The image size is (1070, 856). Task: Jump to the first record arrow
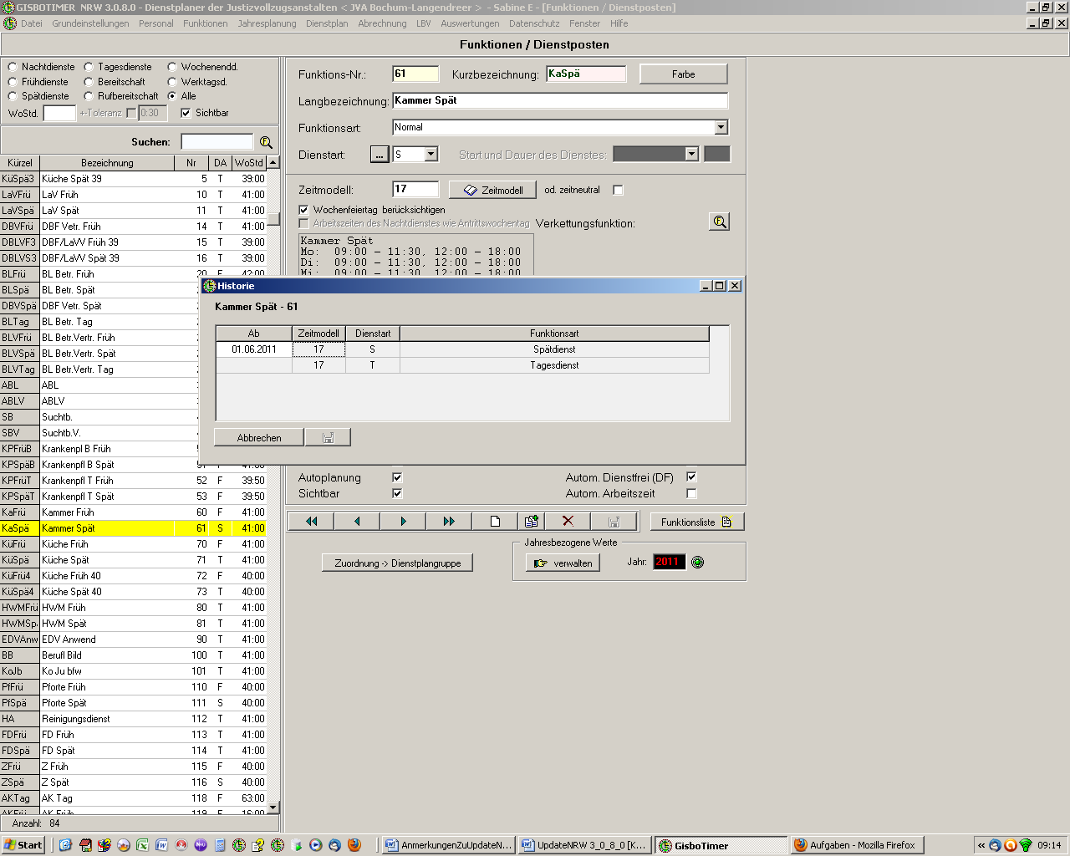311,522
